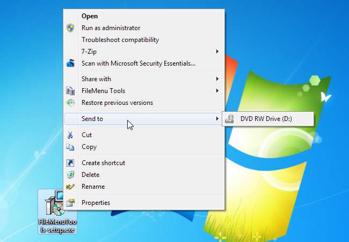Expand the Share with submenu arrow
This screenshot has width=349, height=242.
click(217, 79)
